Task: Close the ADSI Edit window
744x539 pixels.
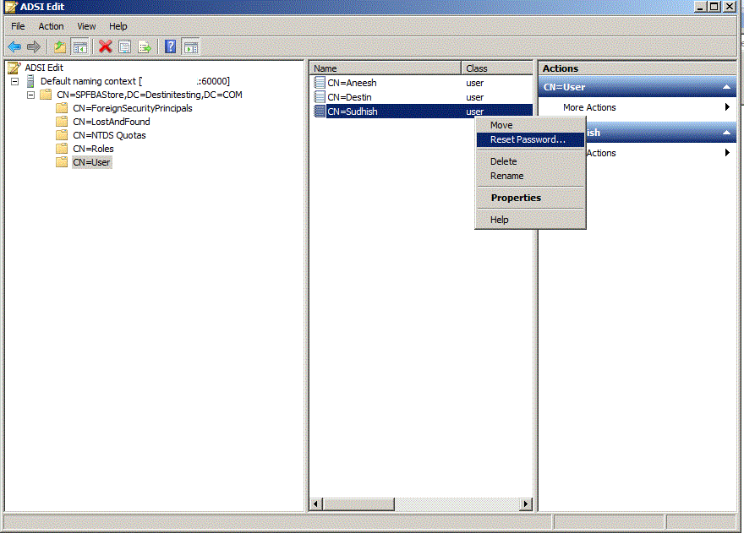Action: pos(730,7)
